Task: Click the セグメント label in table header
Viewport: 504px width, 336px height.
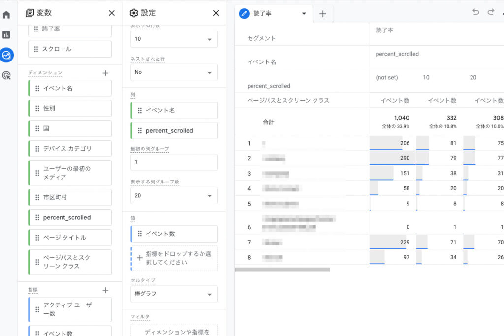Action: coord(261,38)
